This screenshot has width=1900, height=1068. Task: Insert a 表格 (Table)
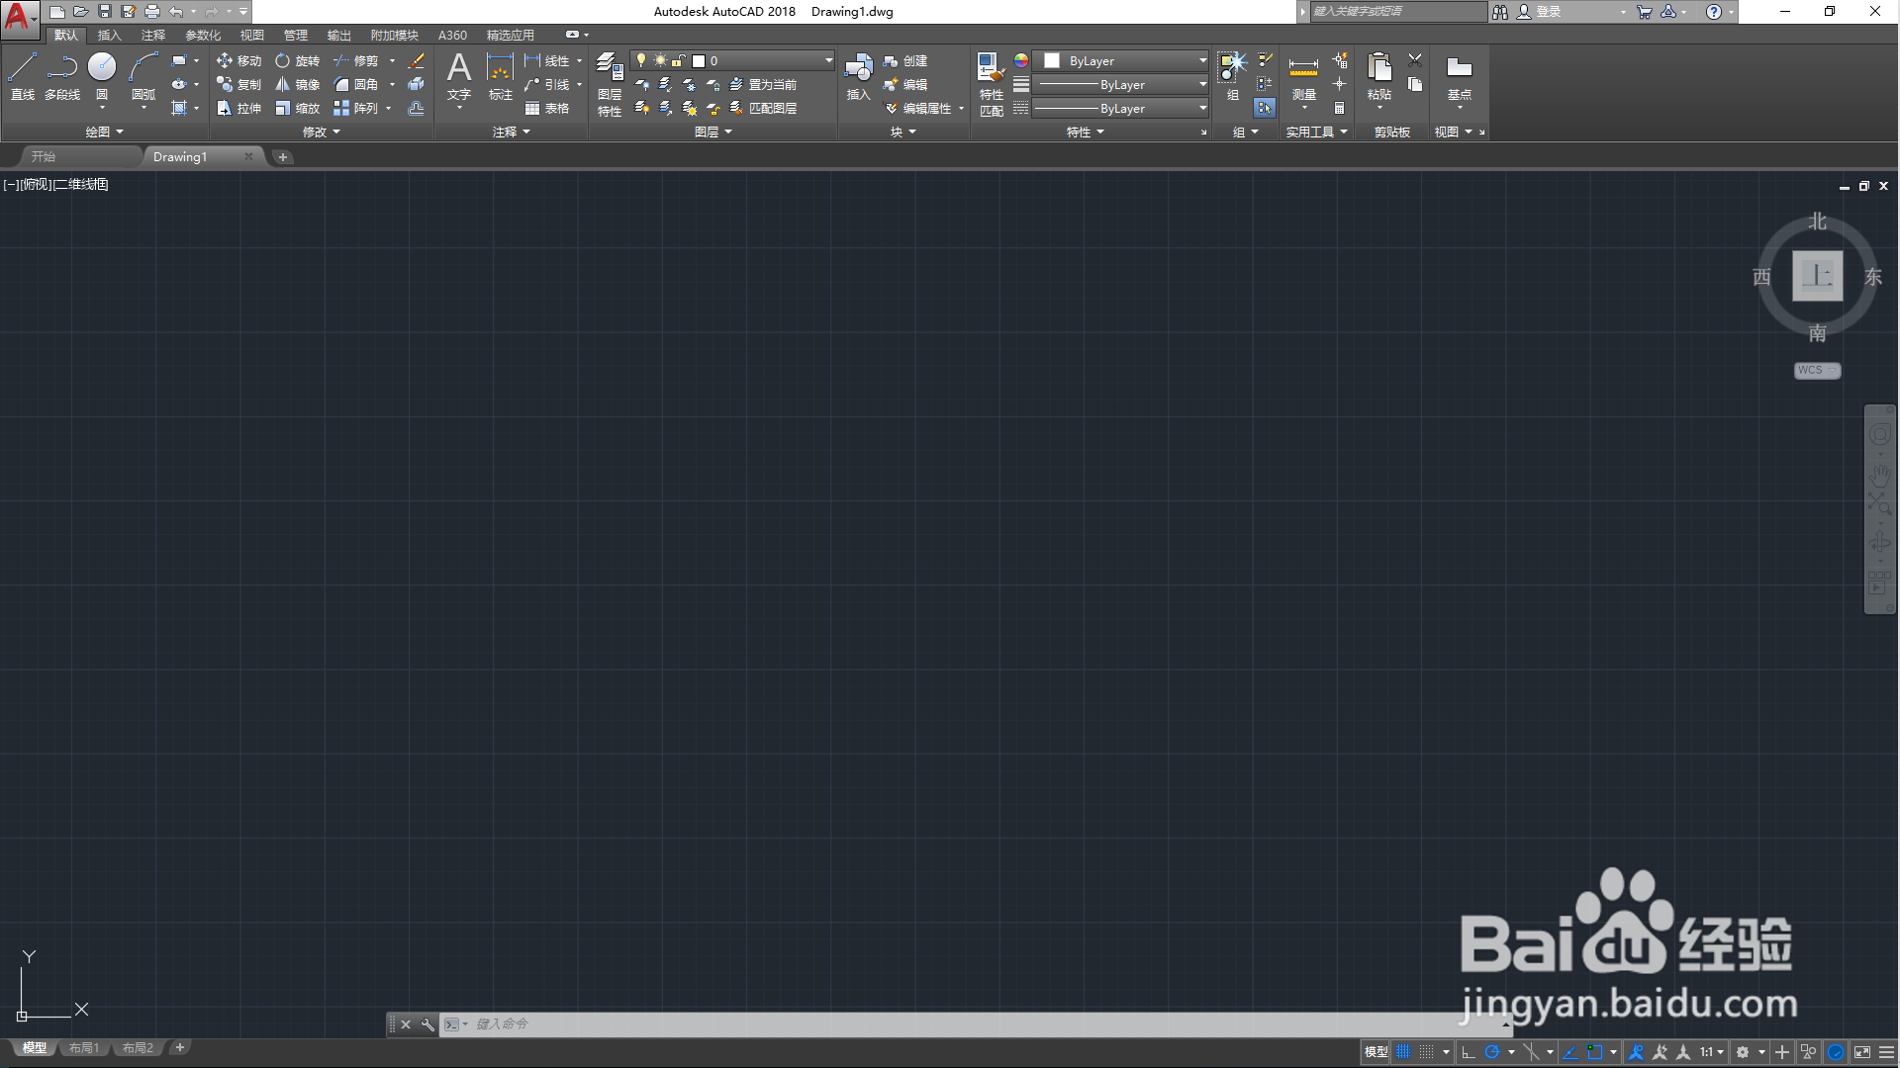pos(547,108)
